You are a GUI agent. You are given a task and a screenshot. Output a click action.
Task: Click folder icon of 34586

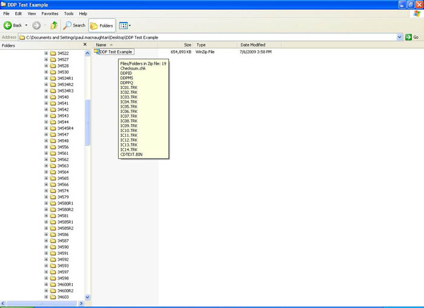pyautogui.click(x=53, y=234)
